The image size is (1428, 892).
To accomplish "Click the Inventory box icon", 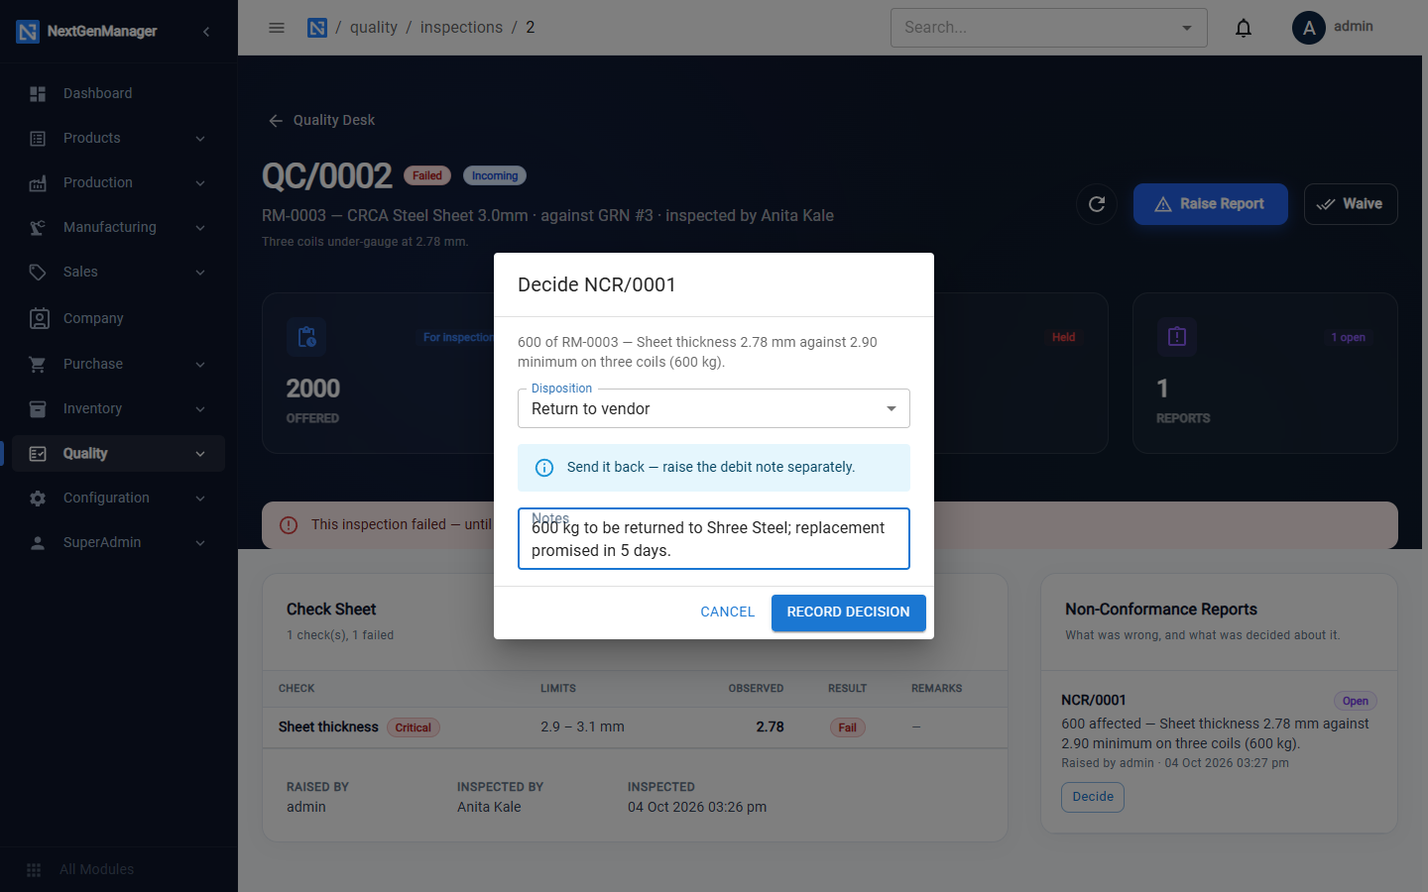I will tap(38, 409).
